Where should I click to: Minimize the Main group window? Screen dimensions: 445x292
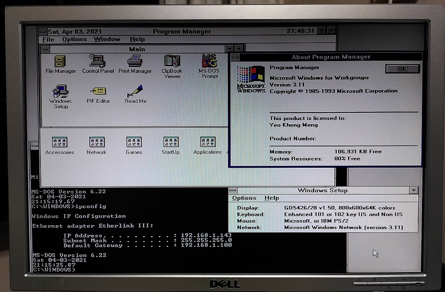click(230, 49)
